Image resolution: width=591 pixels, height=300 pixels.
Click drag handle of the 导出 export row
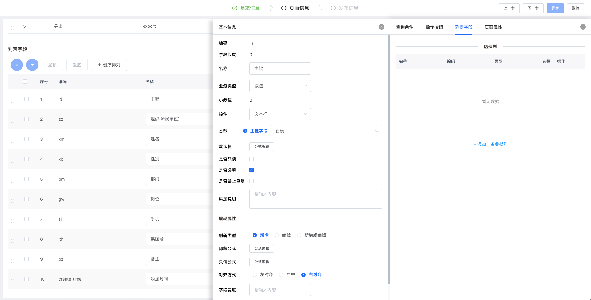pos(13,28)
